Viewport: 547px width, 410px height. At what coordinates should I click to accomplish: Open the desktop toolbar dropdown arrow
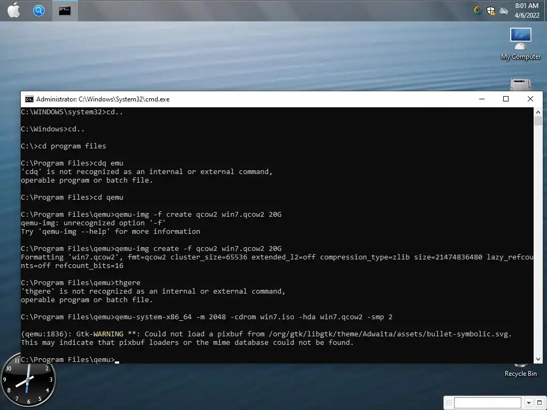pyautogui.click(x=528, y=403)
